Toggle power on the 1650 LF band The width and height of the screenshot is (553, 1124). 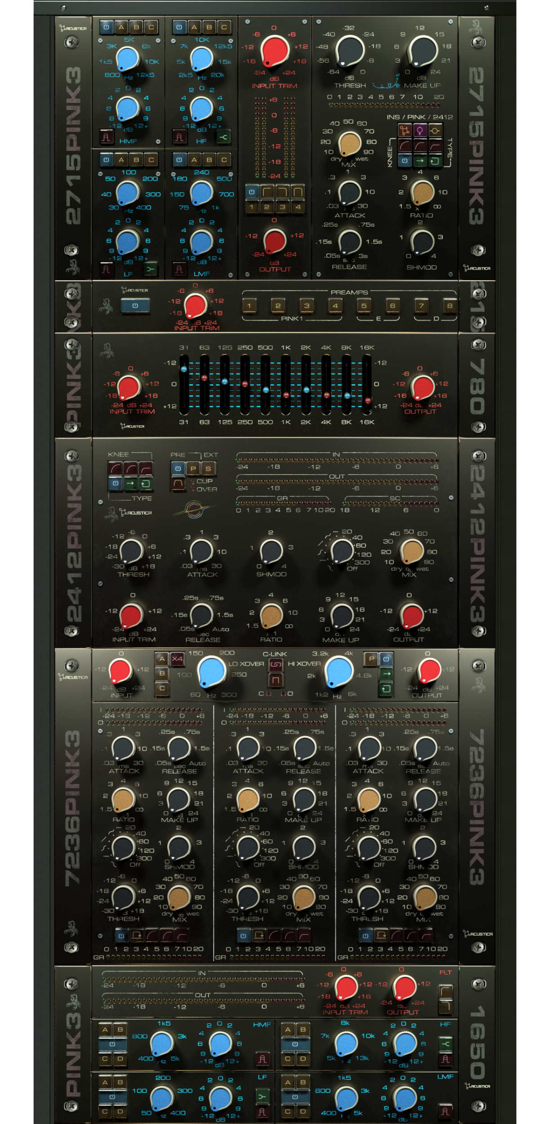pyautogui.click(x=112, y=1097)
